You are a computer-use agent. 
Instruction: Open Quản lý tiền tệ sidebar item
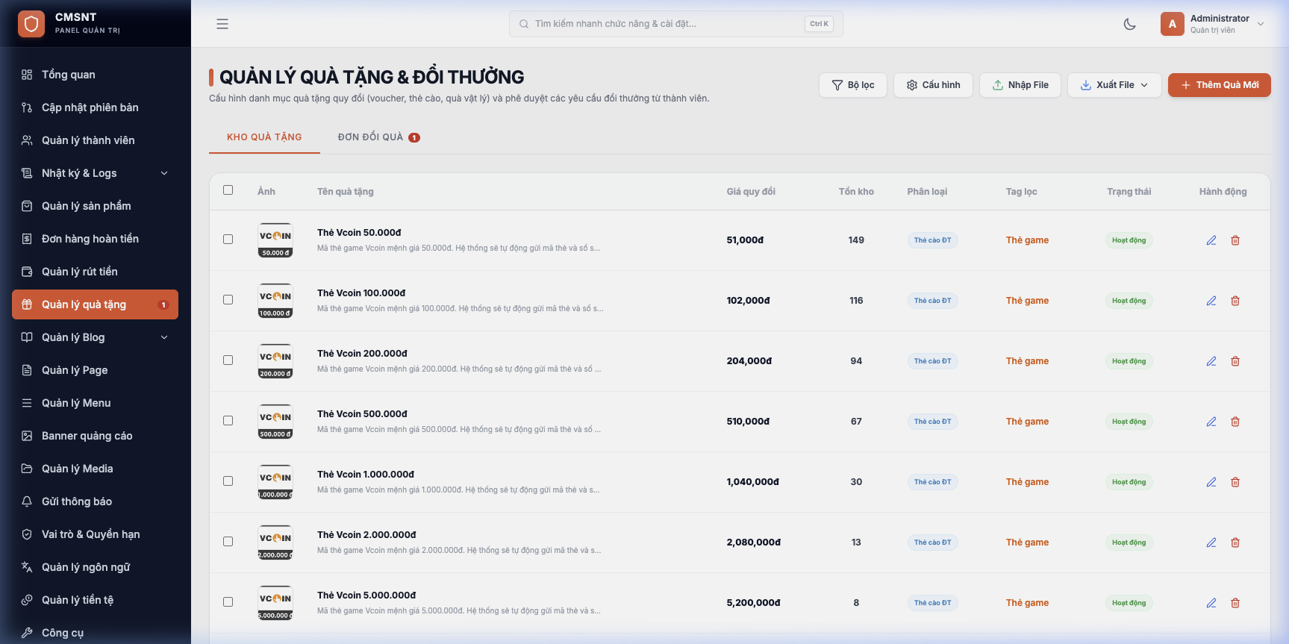[96, 600]
